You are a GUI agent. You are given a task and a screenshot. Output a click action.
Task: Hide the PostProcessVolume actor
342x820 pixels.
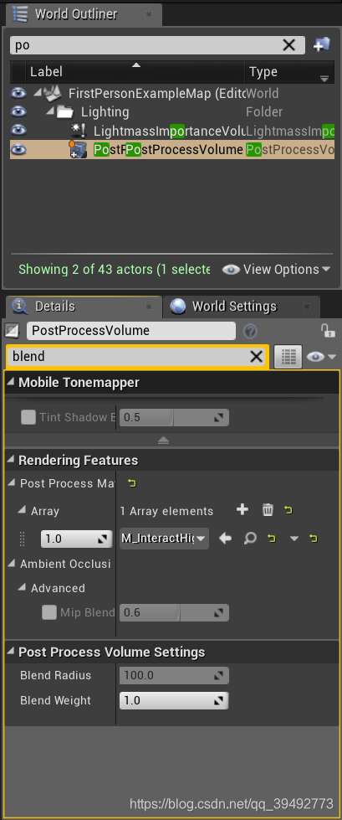coord(18,150)
